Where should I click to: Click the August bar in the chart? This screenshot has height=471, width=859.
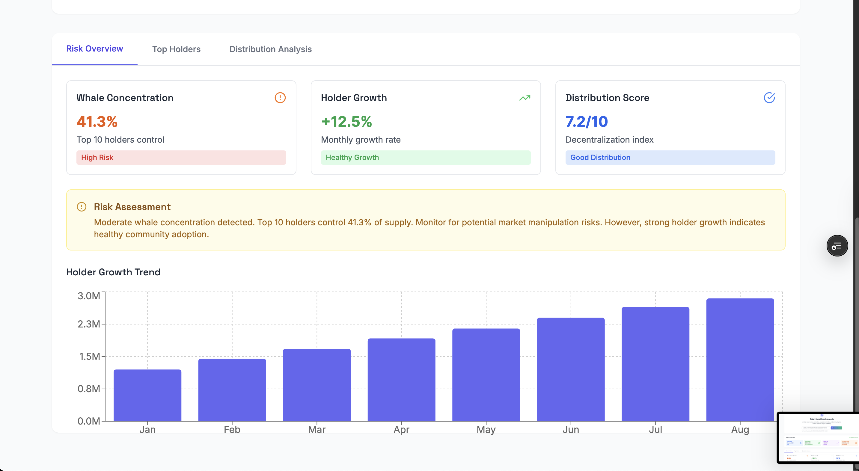click(x=740, y=360)
